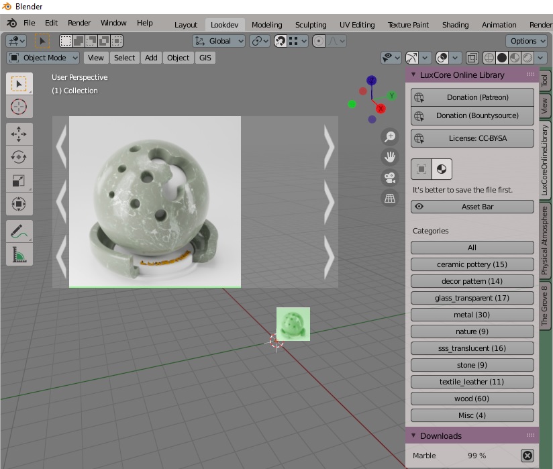The height and width of the screenshot is (469, 553).
Task: Open the Object Mode dropdown
Action: coord(43,58)
